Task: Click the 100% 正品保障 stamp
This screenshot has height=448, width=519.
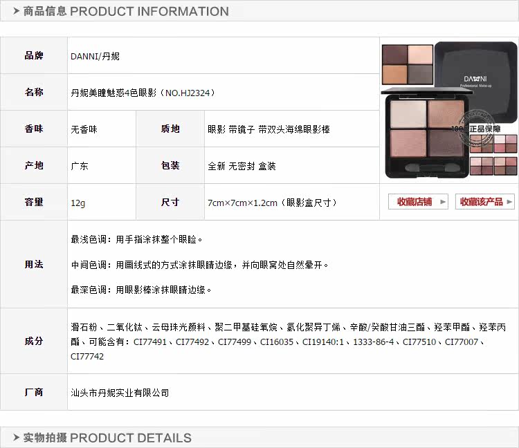Action: 476,129
